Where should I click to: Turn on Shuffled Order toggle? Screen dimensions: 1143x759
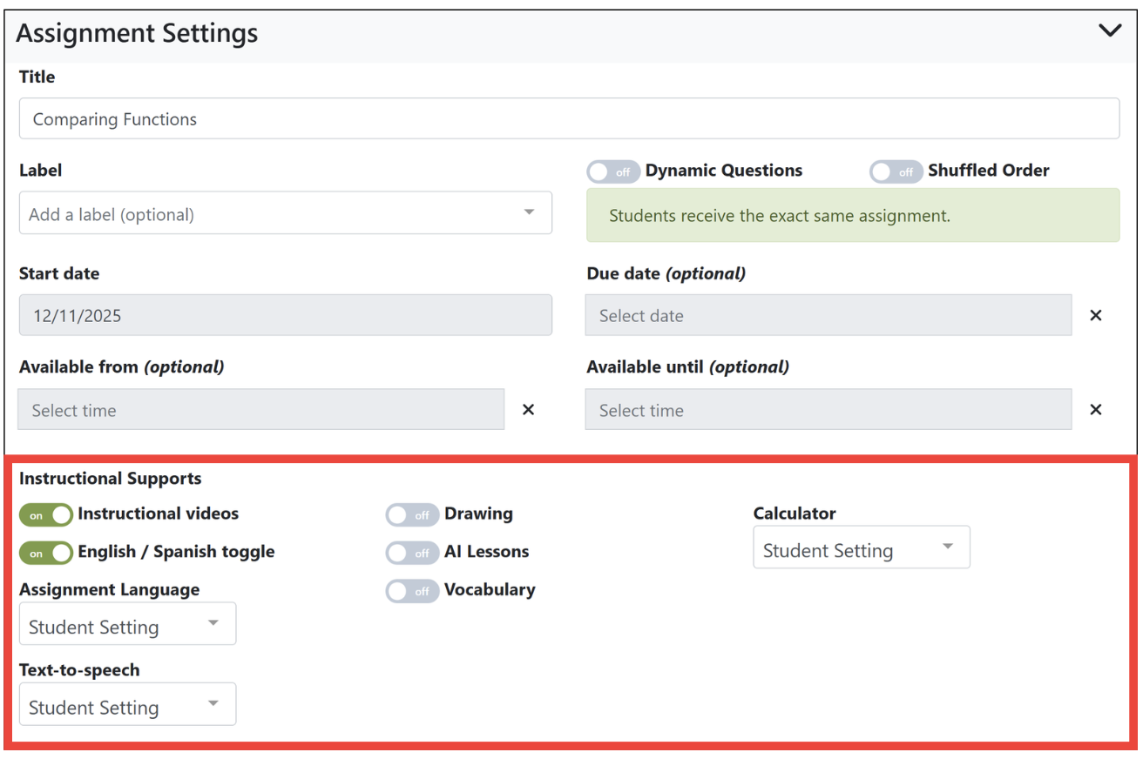click(x=896, y=171)
